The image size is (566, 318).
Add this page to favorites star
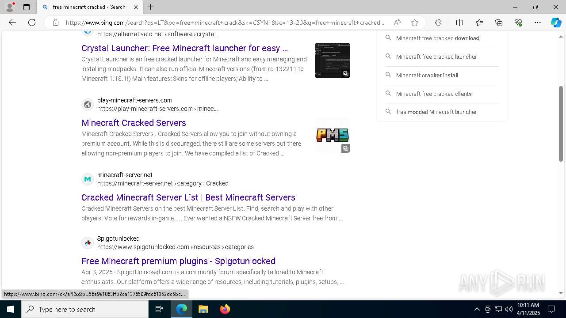415,23
